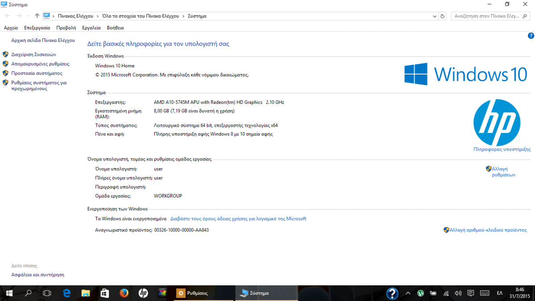Click the green tray application icon
The image size is (535, 301).
pos(420,293)
